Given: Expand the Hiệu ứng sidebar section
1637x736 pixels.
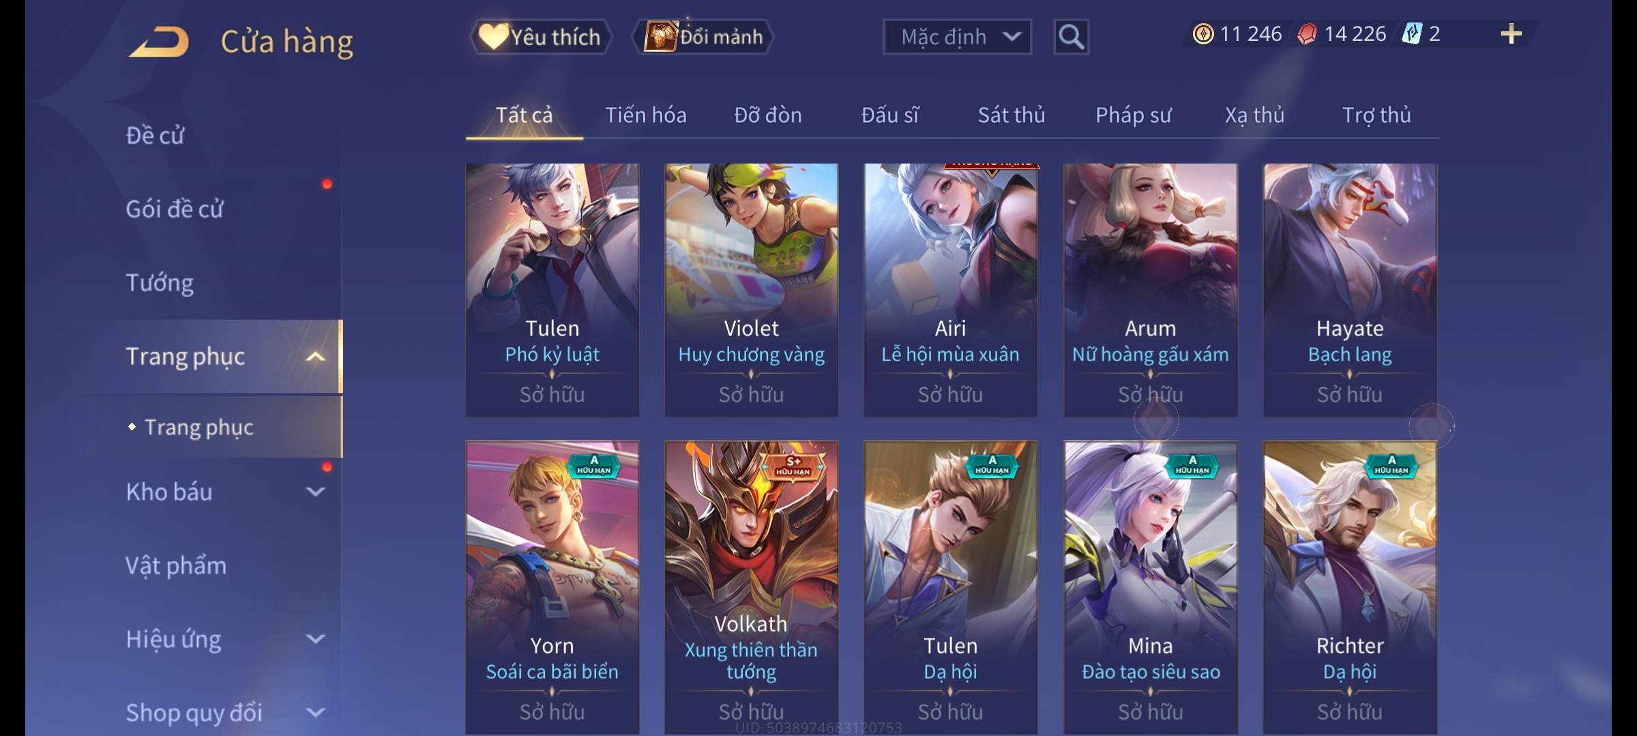Looking at the screenshot, I should (314, 639).
